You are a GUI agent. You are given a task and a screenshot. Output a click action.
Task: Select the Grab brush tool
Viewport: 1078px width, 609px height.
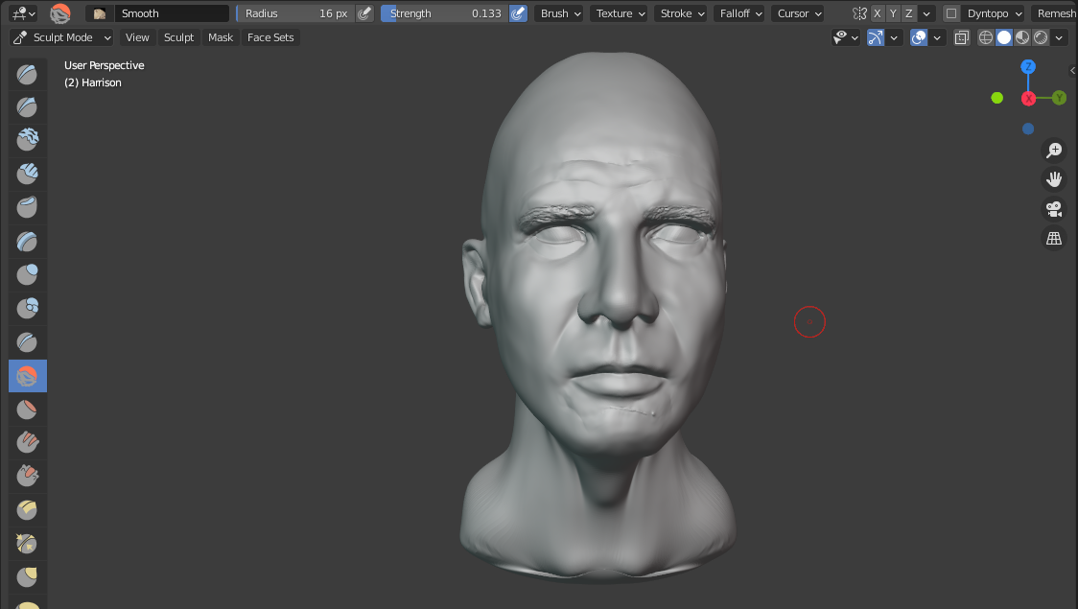[28, 577]
